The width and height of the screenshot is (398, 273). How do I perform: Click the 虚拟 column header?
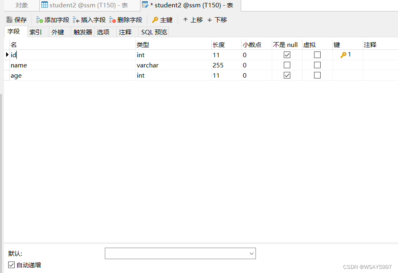(x=317, y=45)
